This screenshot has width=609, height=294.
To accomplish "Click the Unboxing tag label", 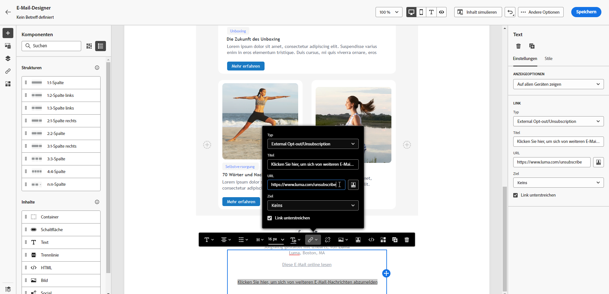I will [238, 31].
